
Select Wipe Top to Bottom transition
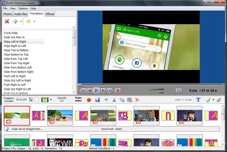click(x=16, y=50)
